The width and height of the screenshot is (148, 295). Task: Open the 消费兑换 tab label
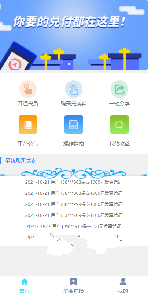point(74,291)
